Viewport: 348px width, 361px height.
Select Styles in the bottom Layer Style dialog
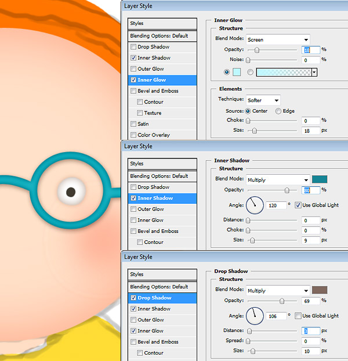[162, 275]
